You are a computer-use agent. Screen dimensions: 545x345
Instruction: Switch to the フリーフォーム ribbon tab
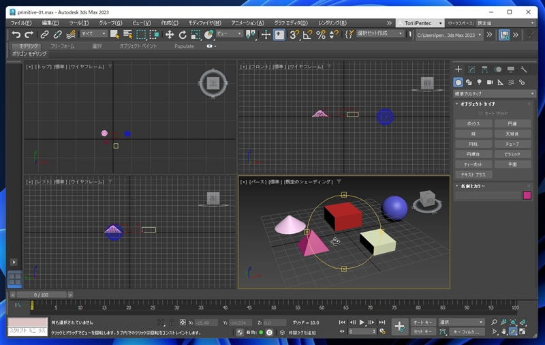click(62, 46)
